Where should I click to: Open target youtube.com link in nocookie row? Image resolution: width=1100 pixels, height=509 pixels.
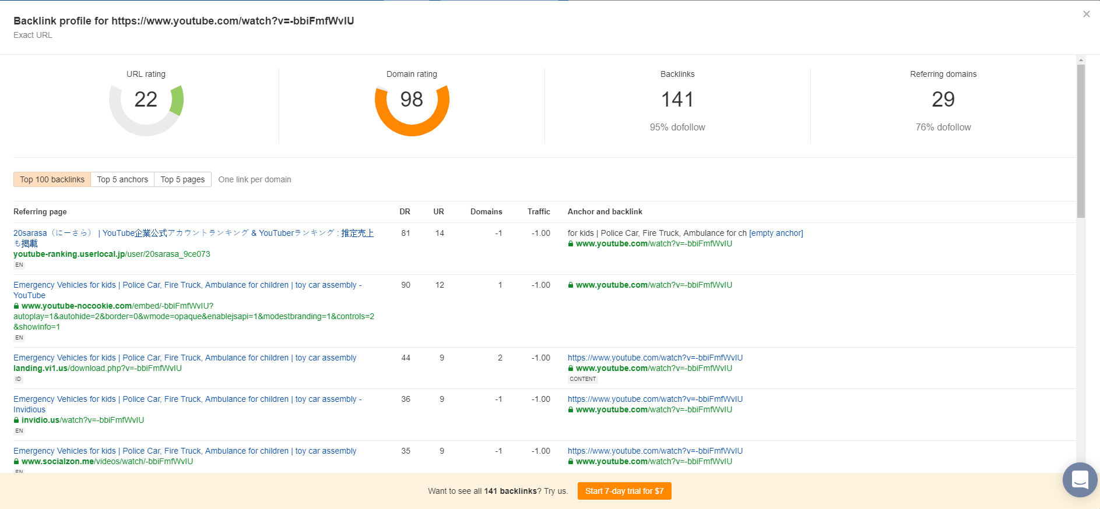click(x=654, y=285)
